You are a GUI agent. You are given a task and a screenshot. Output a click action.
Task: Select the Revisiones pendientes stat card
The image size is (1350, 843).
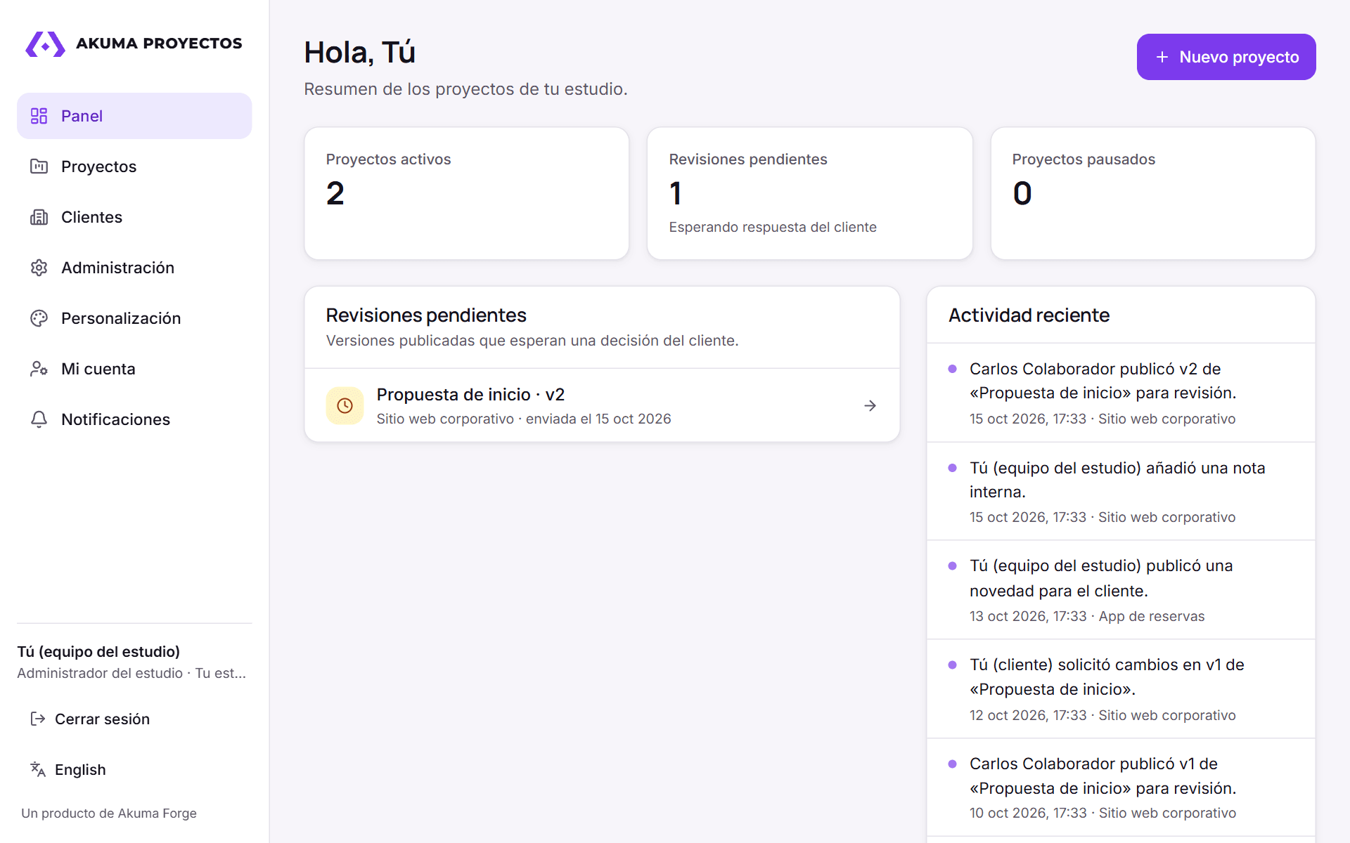pos(809,193)
